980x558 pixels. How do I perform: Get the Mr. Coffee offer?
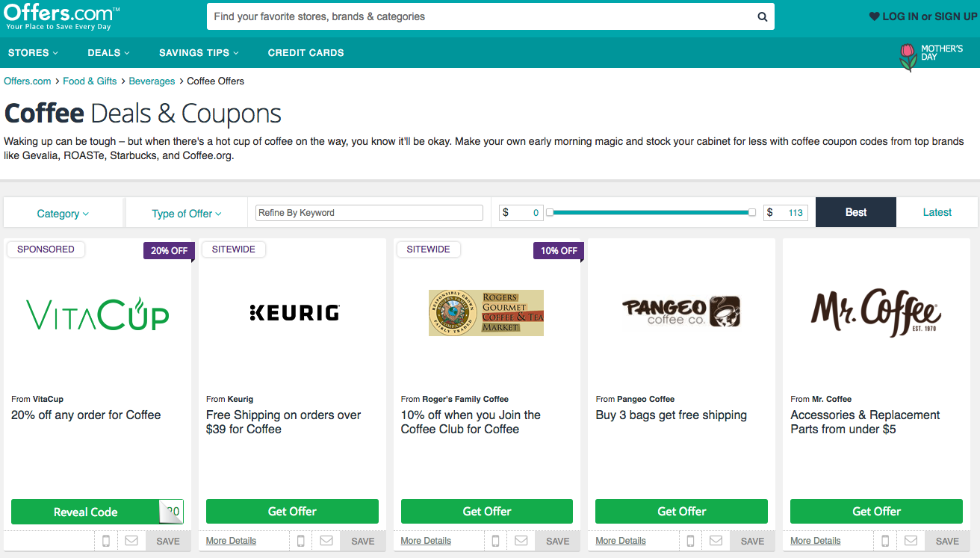(876, 512)
